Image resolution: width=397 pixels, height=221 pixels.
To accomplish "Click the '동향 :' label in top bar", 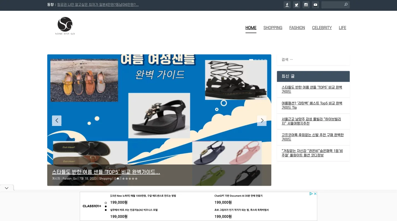I will [52, 4].
